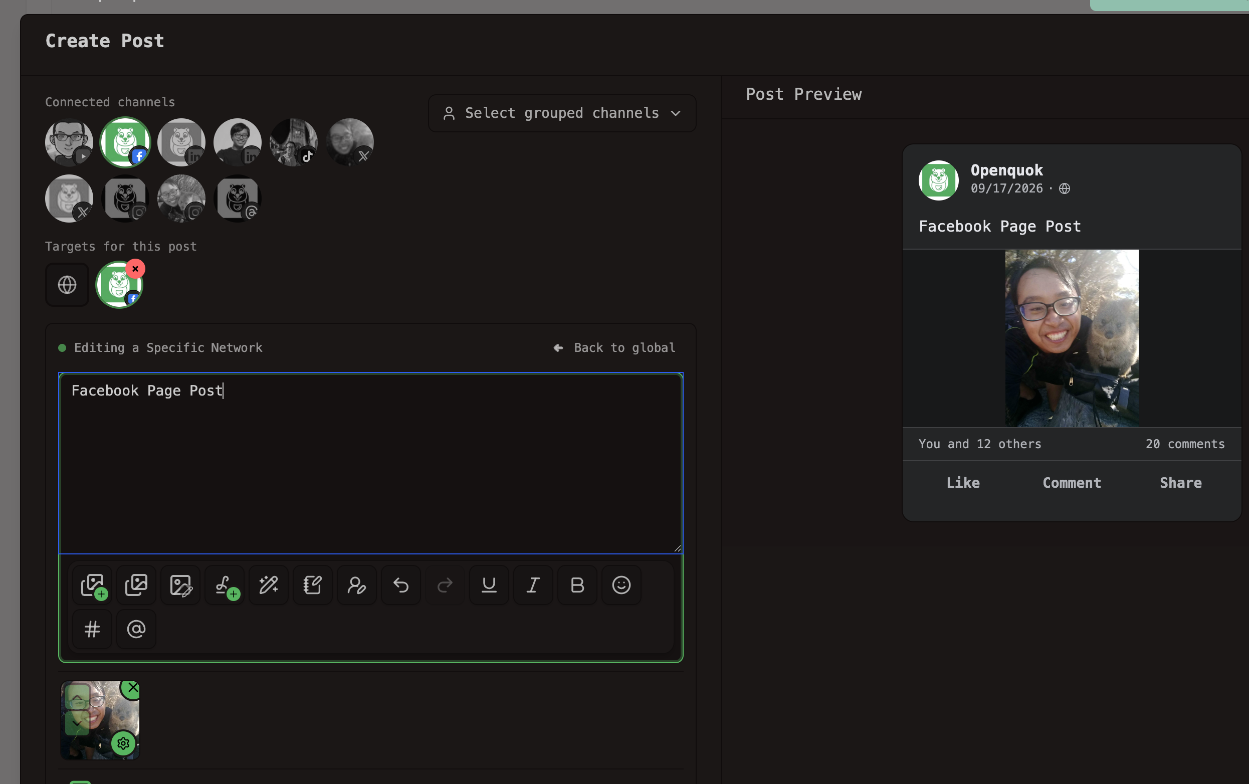Click the '20 comments' text
1249x784 pixels.
point(1185,444)
